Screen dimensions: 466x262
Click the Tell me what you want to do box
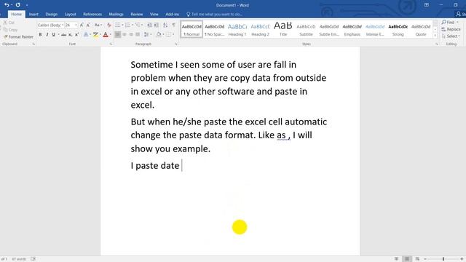click(x=215, y=15)
